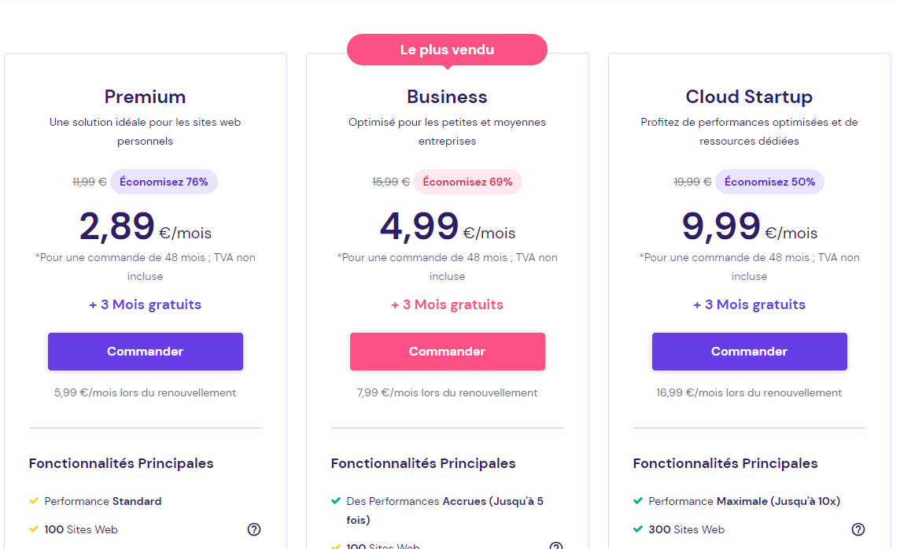Click the Cloud Startup plan heading
Screen dimensions: 900x549
pyautogui.click(x=749, y=97)
